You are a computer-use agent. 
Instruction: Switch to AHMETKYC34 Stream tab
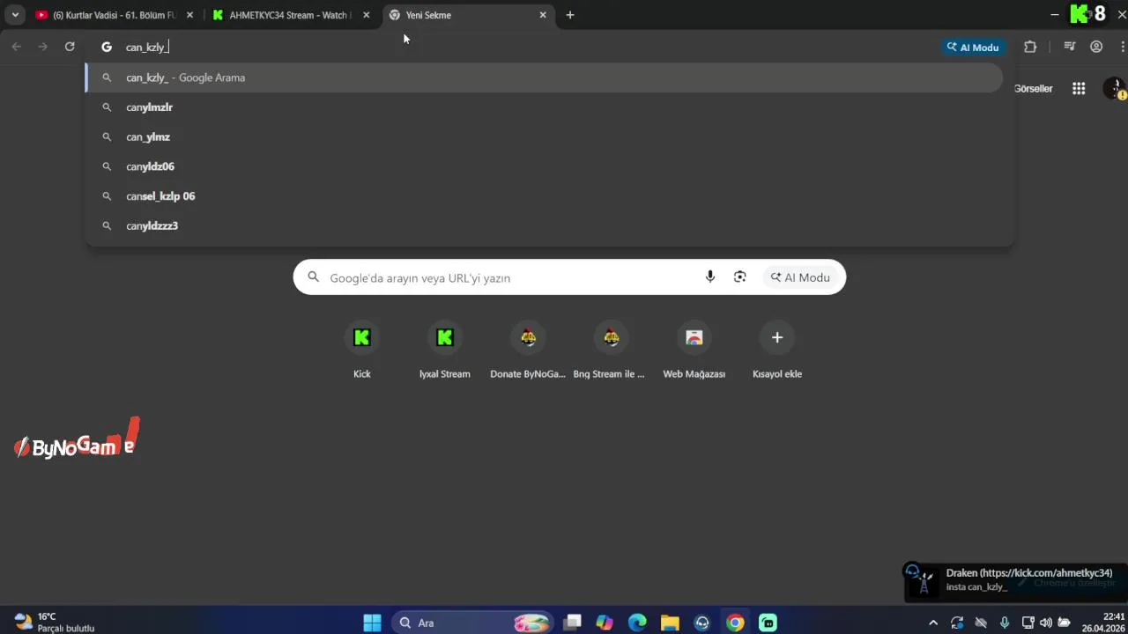click(x=291, y=15)
